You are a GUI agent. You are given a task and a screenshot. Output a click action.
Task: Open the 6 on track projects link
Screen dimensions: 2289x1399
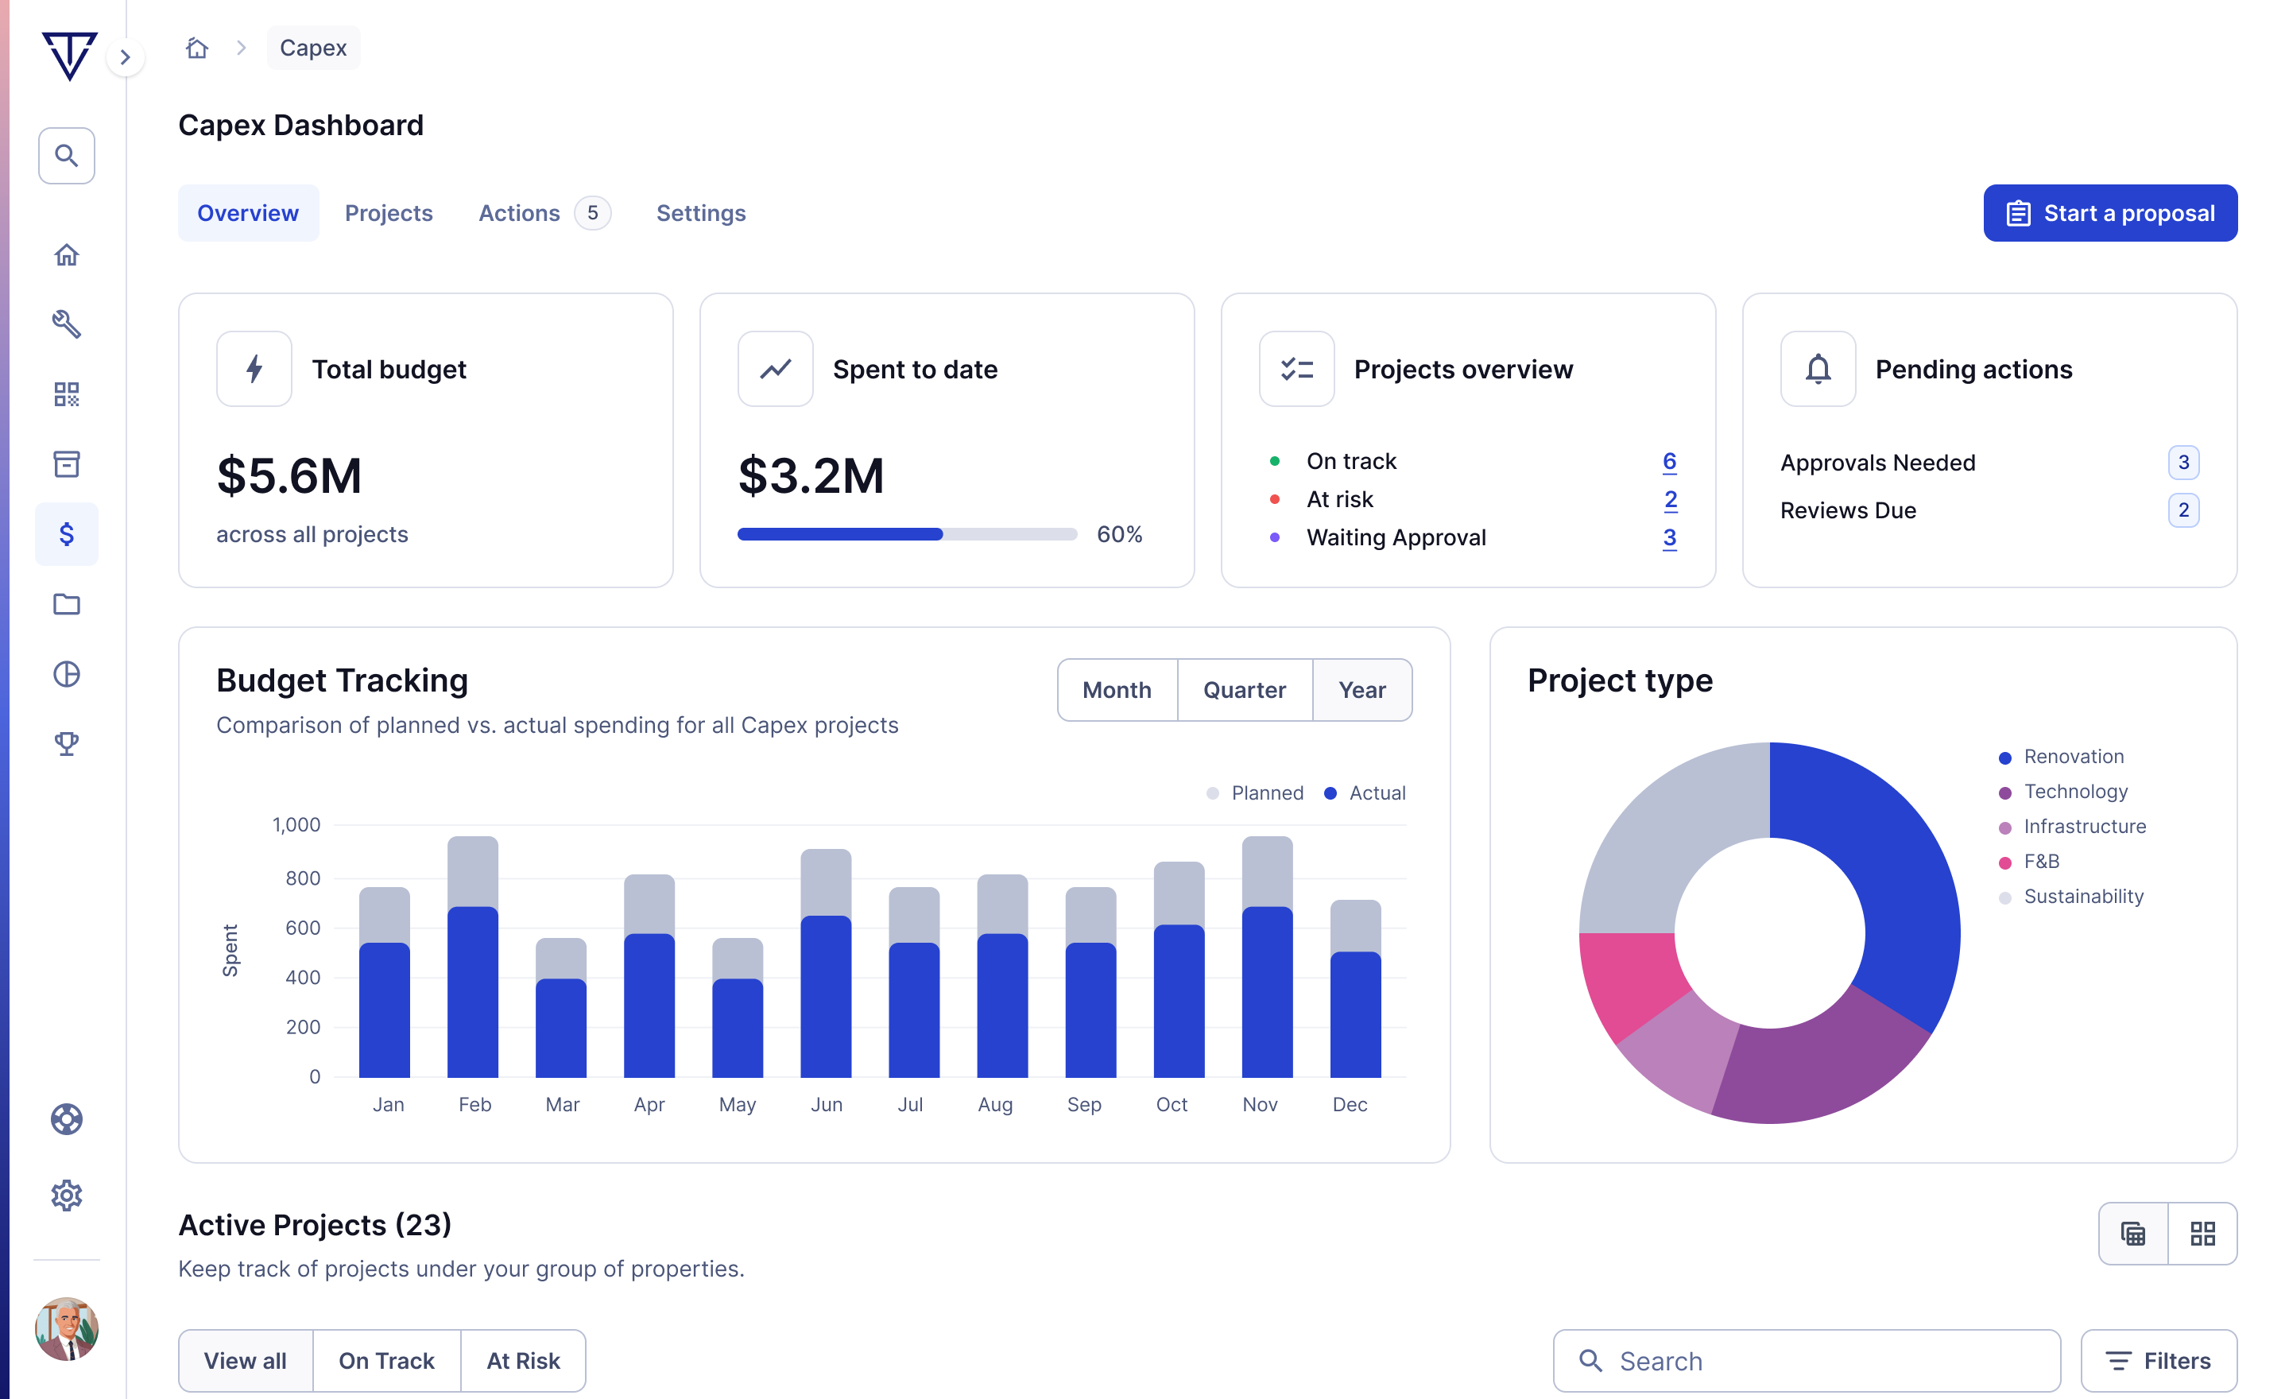pos(1669,461)
